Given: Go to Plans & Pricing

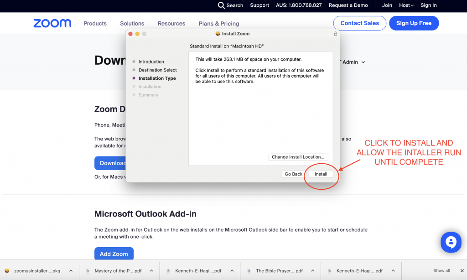Looking at the screenshot, I should point(219,24).
